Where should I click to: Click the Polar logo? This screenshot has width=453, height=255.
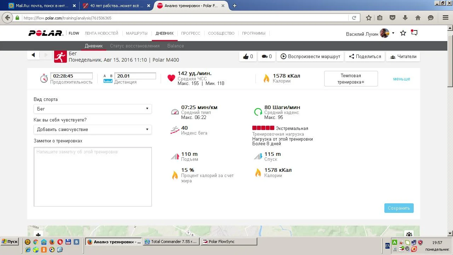(46, 33)
